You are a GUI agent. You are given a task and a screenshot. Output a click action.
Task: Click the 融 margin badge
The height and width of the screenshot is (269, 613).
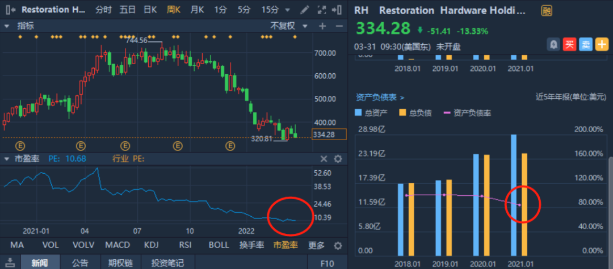[546, 11]
